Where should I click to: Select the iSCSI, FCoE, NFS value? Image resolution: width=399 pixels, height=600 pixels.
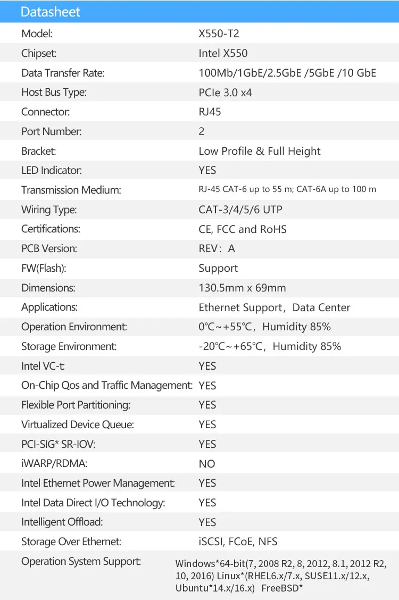point(238,541)
